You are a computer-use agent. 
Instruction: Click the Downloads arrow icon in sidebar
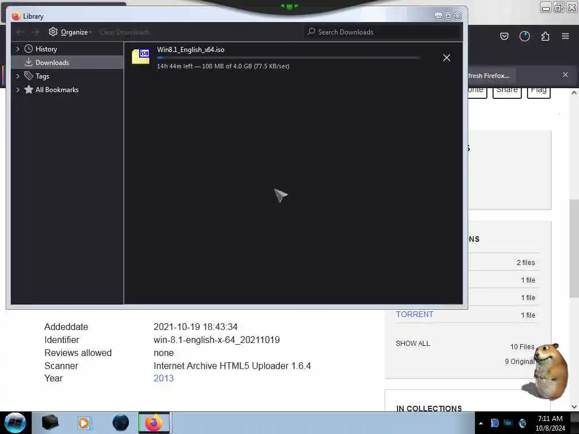[x=28, y=62]
